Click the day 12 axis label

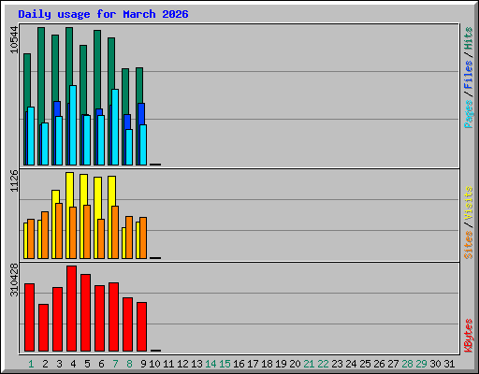tap(182, 364)
